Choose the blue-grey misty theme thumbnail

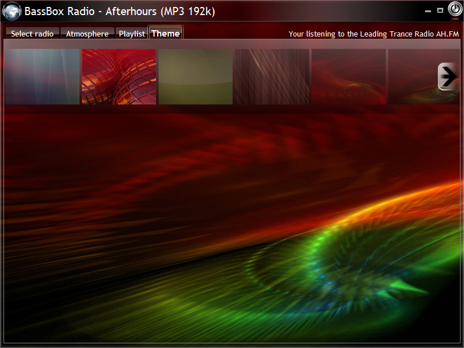tap(42, 77)
